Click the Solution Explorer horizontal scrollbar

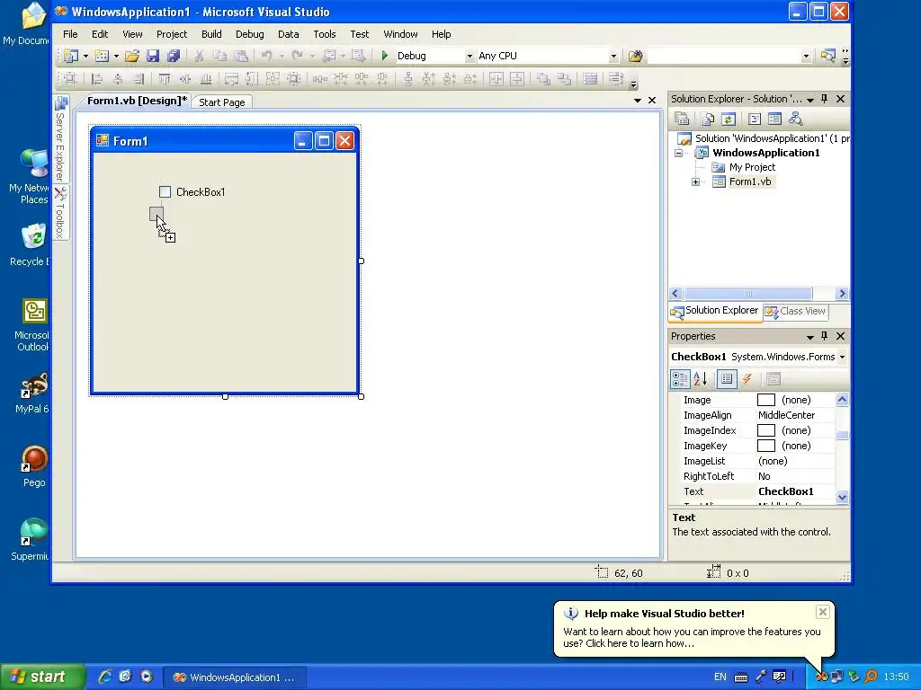759,294
